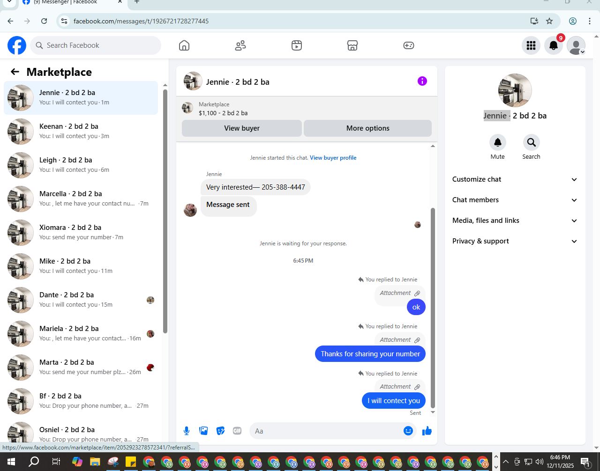Expand the Chat members section
Viewport: 600px width, 471px height.
tap(515, 200)
